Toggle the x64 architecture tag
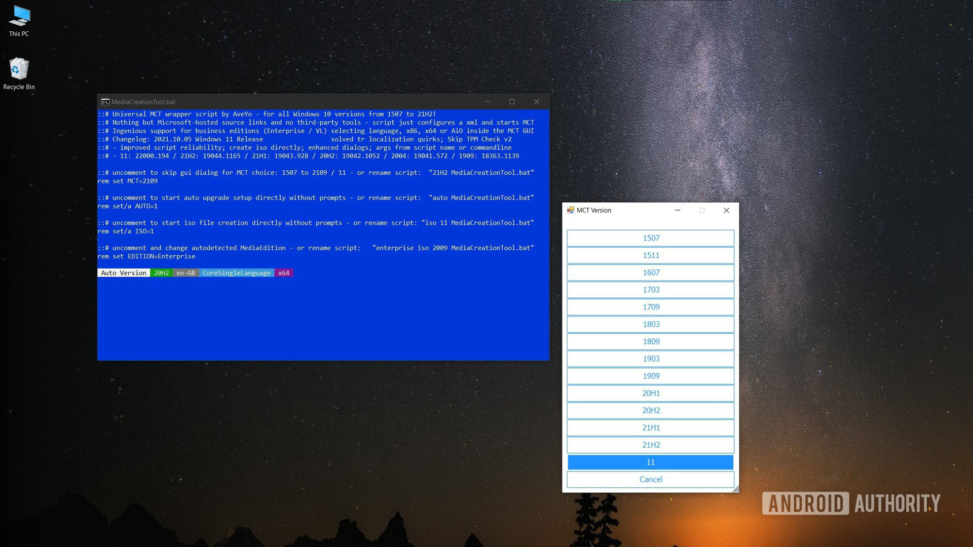The width and height of the screenshot is (973, 547). coord(283,272)
